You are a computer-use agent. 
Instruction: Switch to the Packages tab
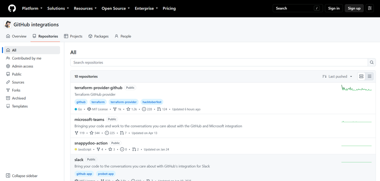(98, 36)
